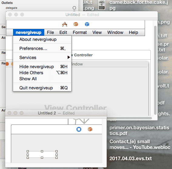The height and width of the screenshot is (169, 172).
Task: Click the large View Controller scene label
Action: coord(75,107)
